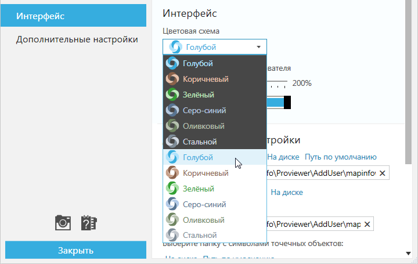
Task: Choose Коричневый in the light list
Action: (x=215, y=173)
